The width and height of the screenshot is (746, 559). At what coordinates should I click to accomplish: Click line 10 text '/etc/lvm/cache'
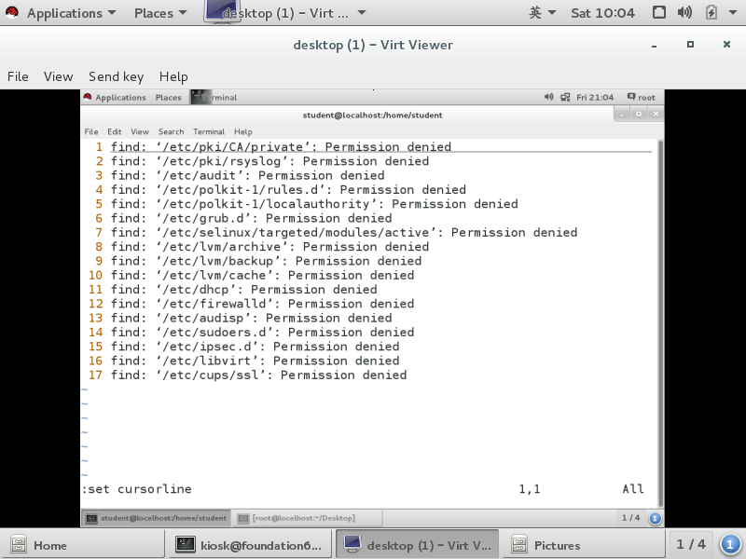214,275
